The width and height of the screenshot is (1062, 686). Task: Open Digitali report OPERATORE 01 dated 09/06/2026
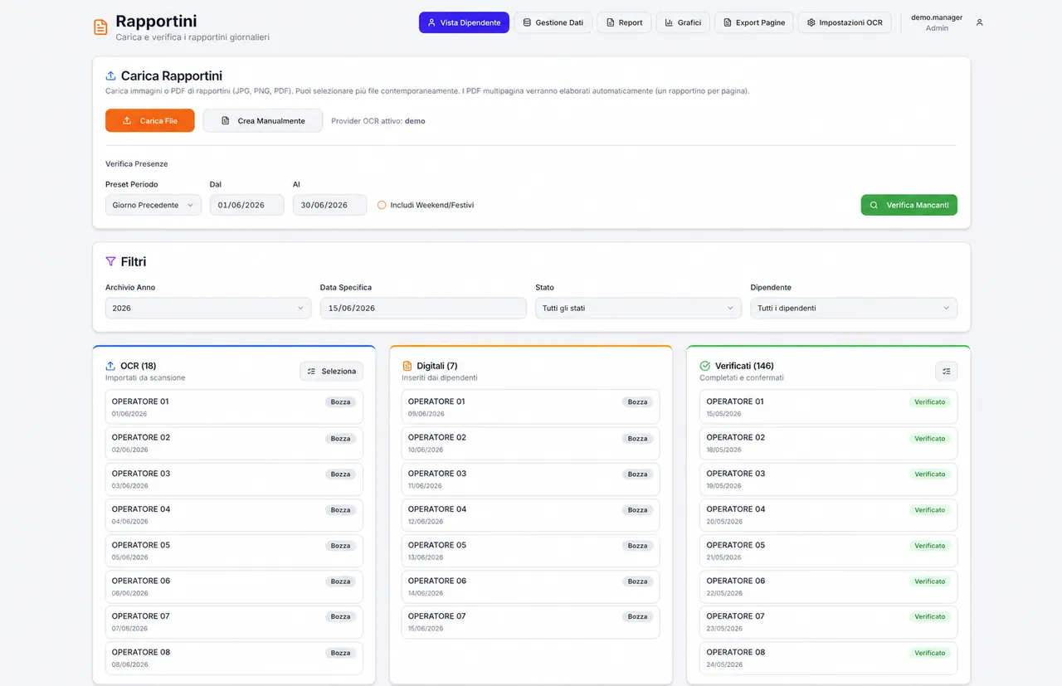pos(530,406)
